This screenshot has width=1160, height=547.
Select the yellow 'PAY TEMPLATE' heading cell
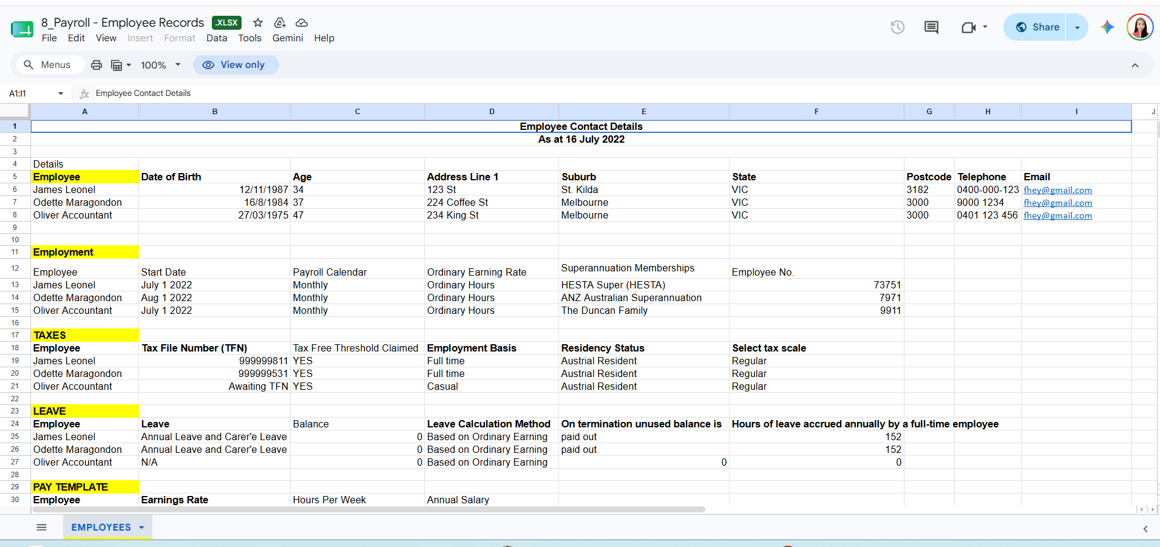85,487
